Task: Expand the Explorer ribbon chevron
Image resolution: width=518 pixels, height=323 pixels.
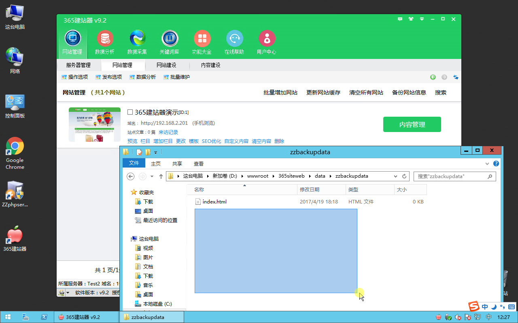Action: (x=488, y=164)
